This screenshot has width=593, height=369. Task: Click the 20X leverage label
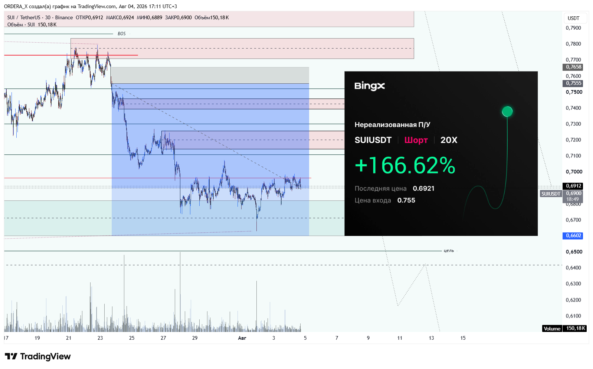pyautogui.click(x=449, y=140)
